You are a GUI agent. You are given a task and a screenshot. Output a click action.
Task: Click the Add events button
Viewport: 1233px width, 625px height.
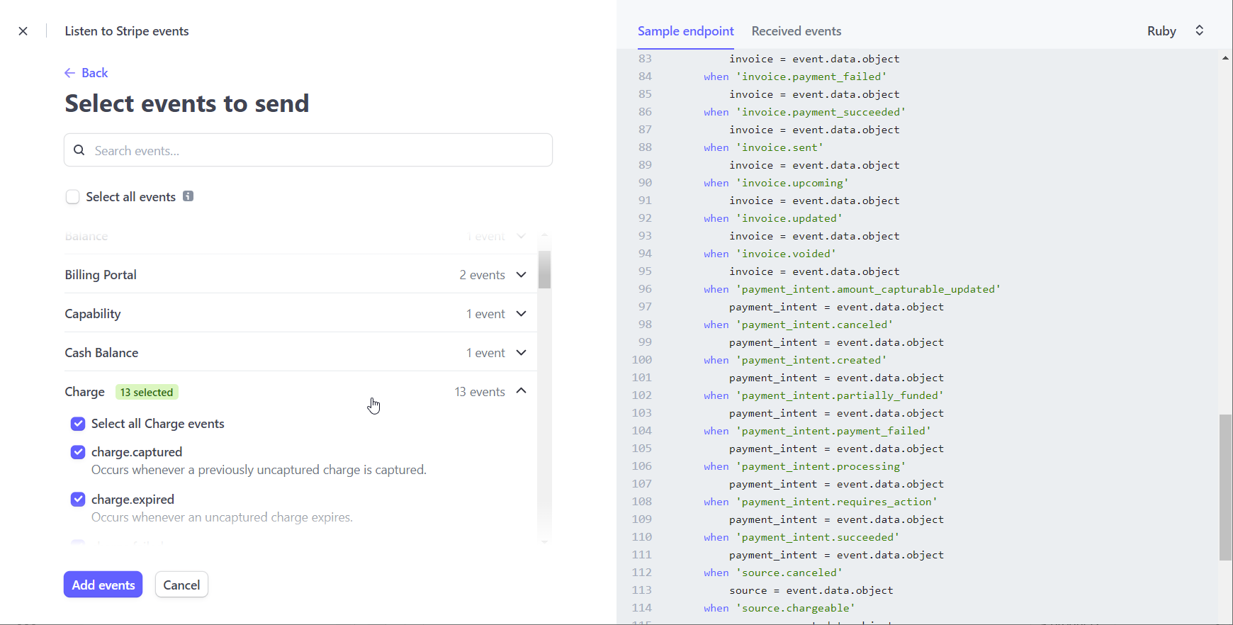103,585
